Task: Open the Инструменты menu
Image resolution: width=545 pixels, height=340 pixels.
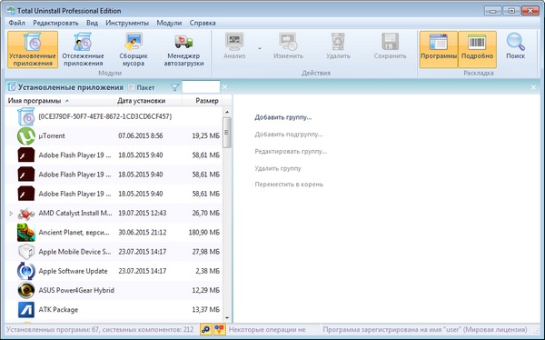Action: tap(127, 23)
